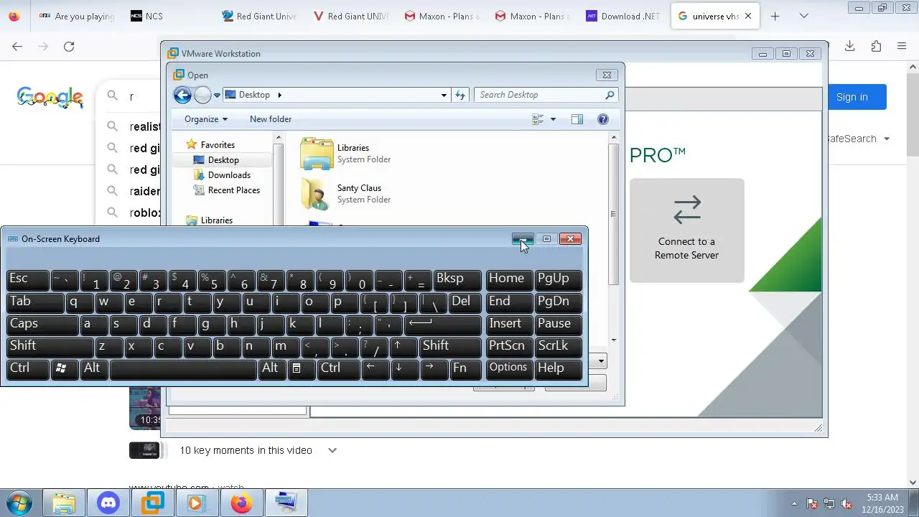Open Firefox hamburger menu
The width and height of the screenshot is (919, 517).
click(x=902, y=46)
